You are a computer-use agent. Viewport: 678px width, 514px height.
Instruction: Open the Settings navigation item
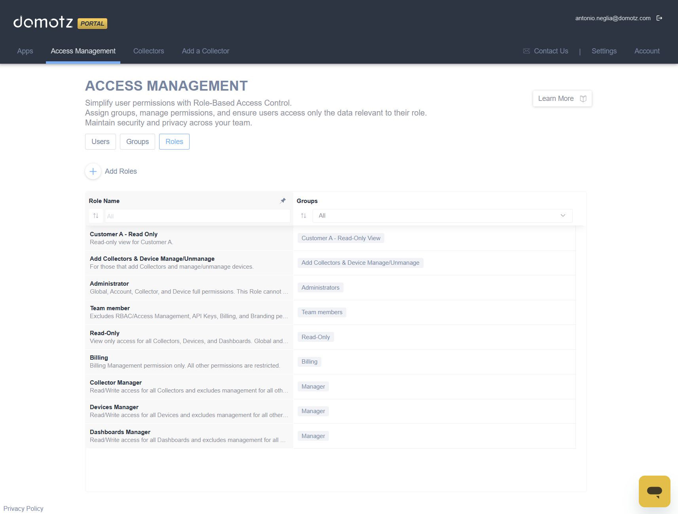tap(604, 51)
